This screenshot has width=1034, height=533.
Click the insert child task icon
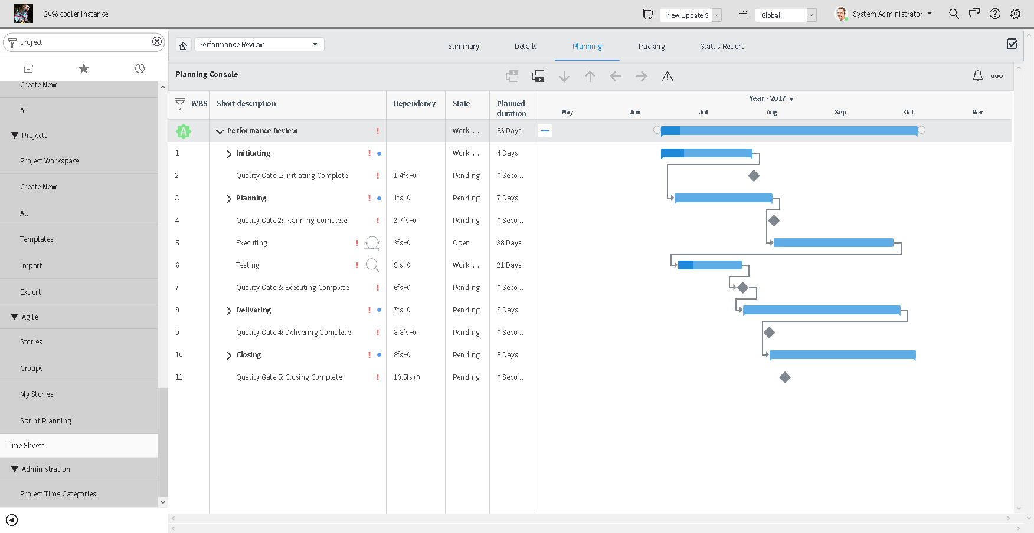[x=538, y=76]
